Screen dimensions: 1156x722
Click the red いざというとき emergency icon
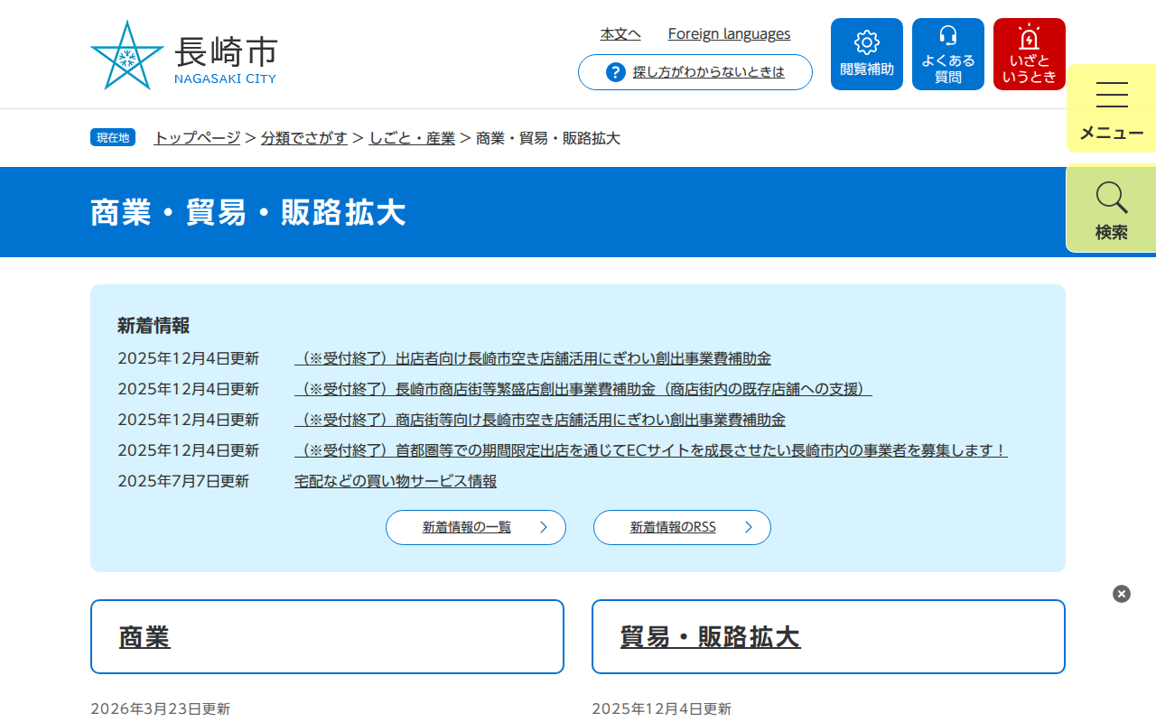coord(1029,53)
